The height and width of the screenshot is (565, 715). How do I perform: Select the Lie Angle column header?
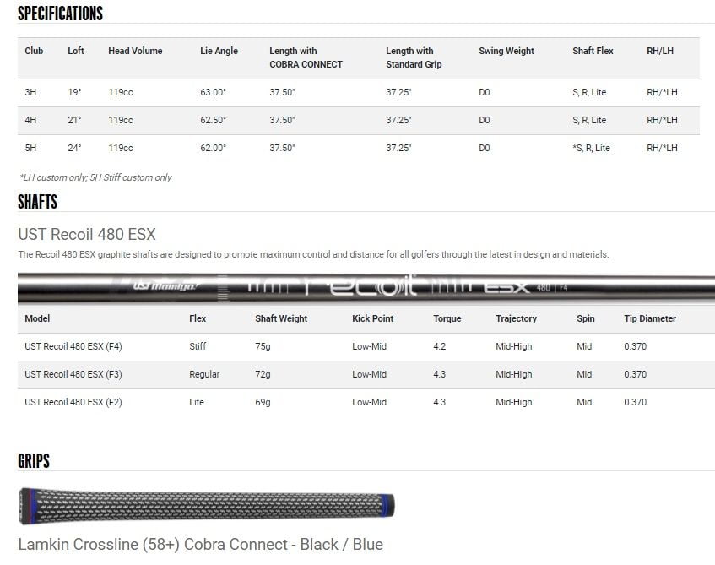[x=219, y=51]
